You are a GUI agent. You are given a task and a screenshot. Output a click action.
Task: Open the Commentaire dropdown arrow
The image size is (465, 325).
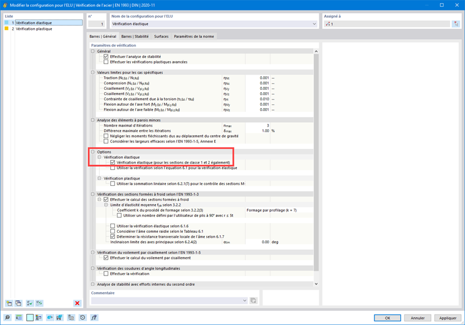[x=245, y=301]
